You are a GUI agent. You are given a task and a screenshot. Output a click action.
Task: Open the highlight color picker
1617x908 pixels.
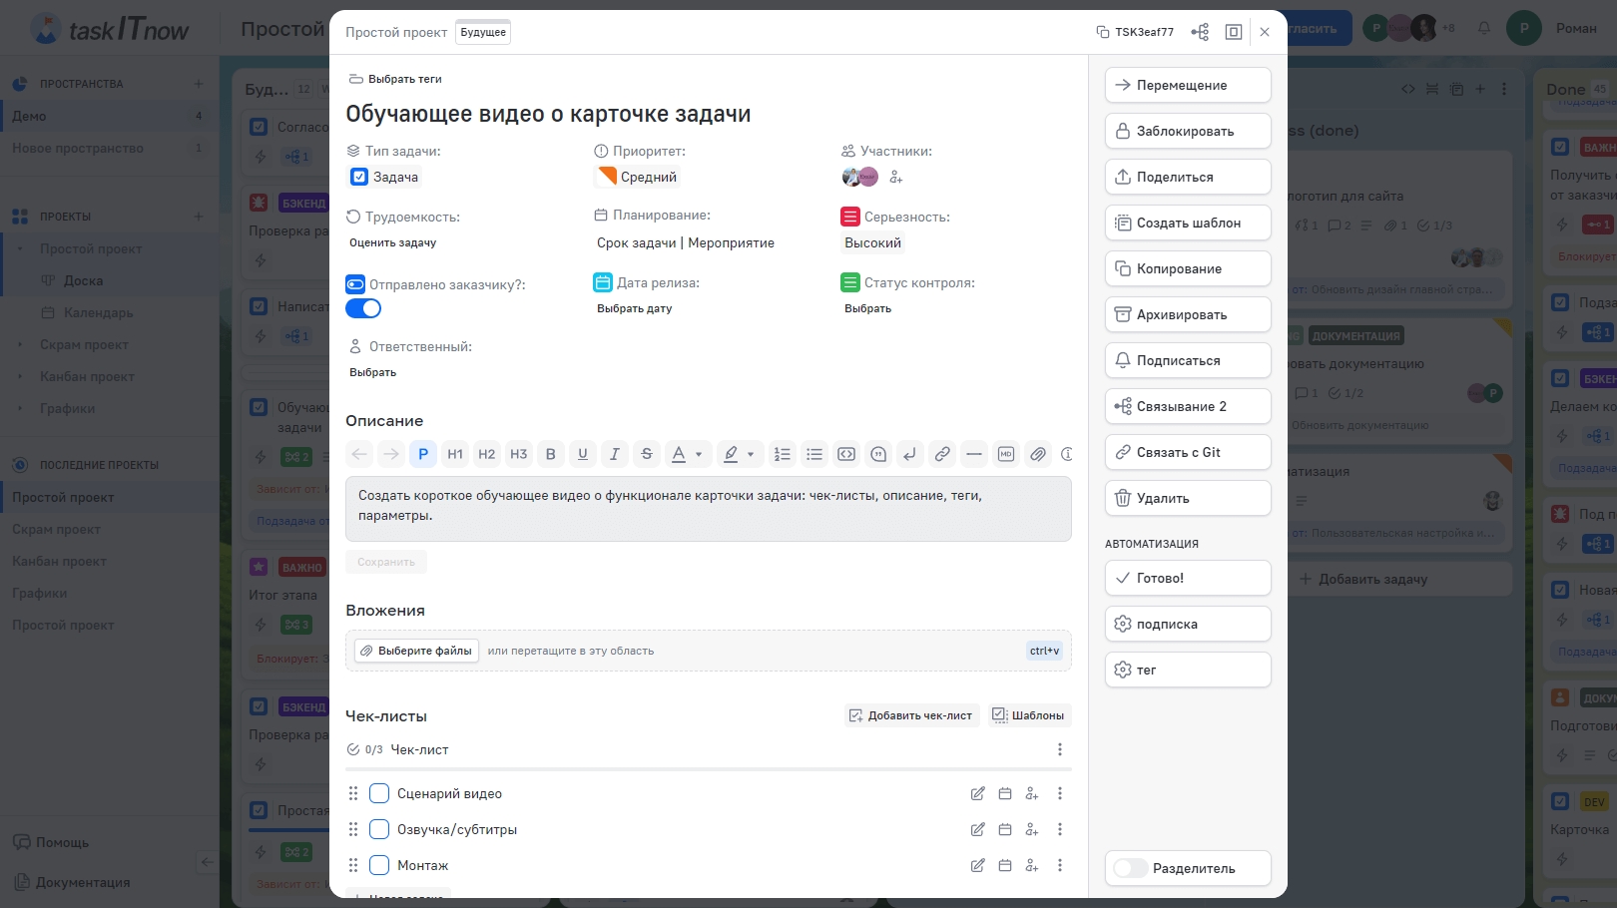pos(732,454)
